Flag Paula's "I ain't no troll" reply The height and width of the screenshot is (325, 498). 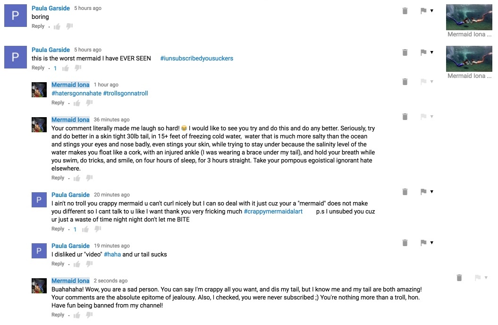click(x=423, y=192)
